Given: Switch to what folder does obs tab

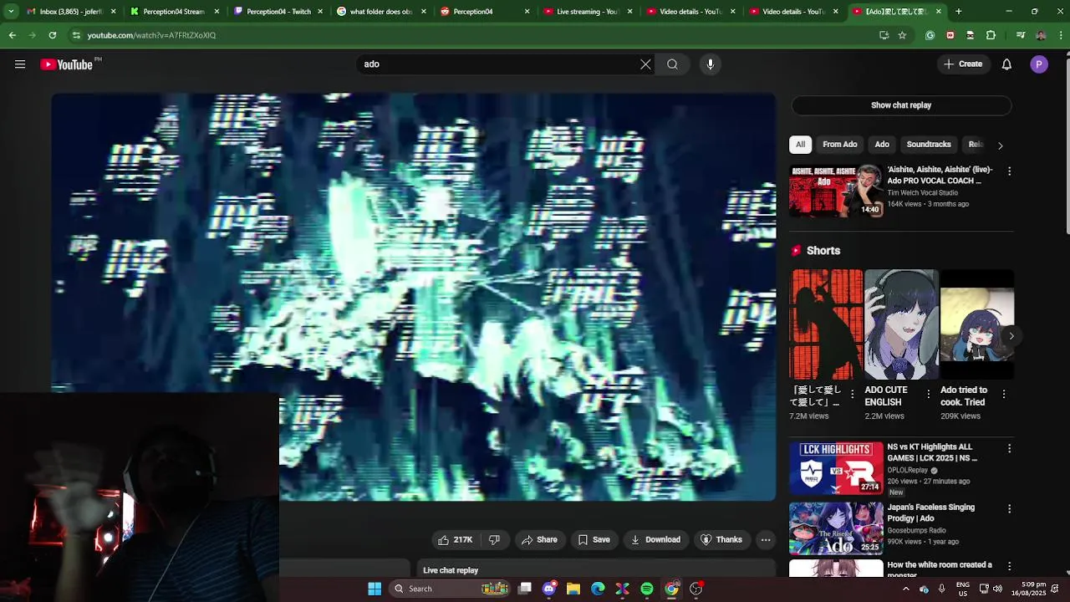Looking at the screenshot, I should pos(380,12).
